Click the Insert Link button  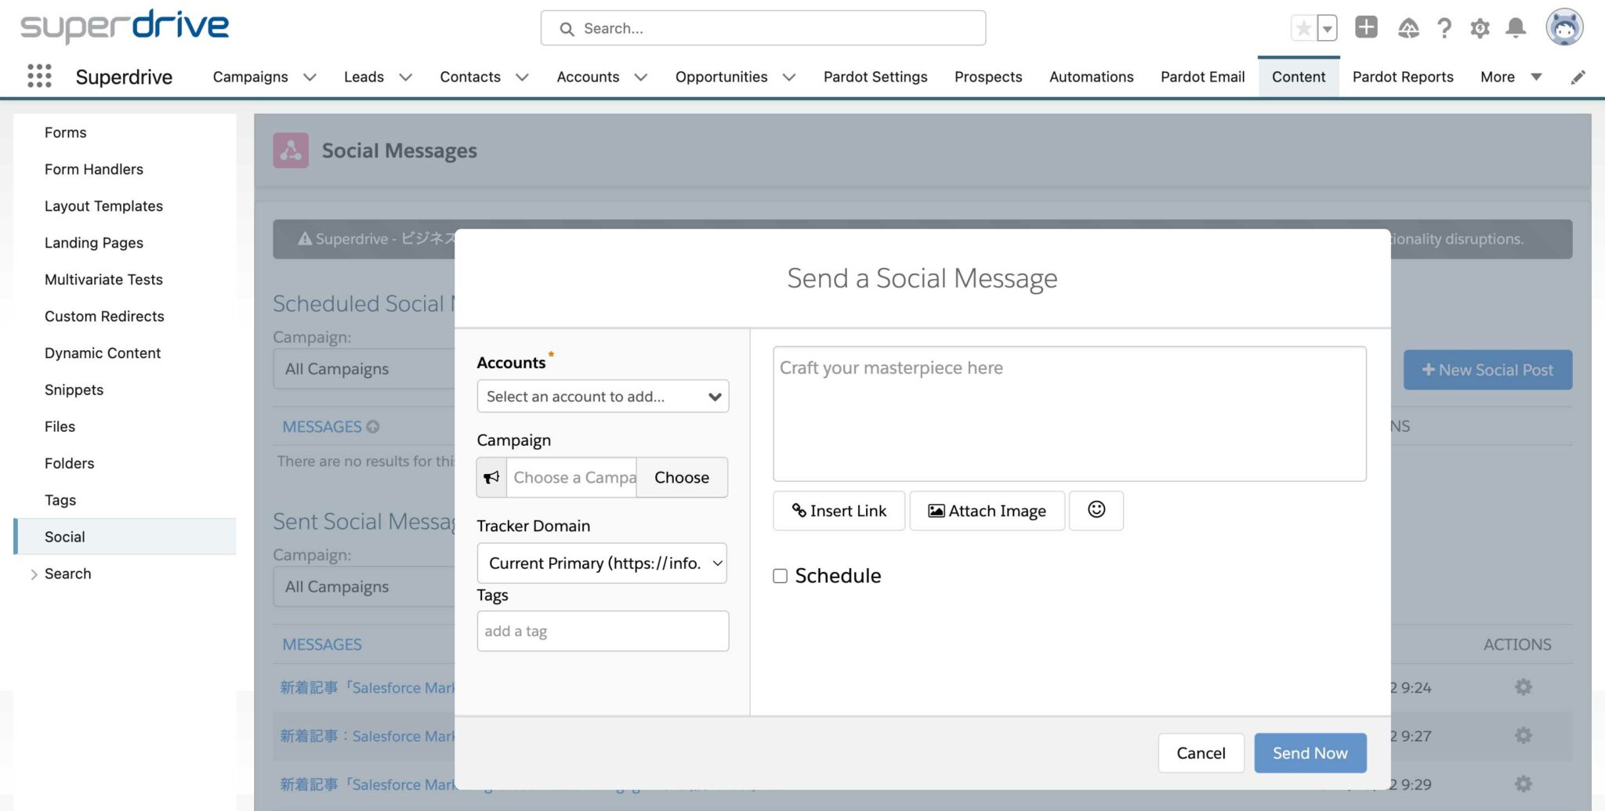point(839,511)
